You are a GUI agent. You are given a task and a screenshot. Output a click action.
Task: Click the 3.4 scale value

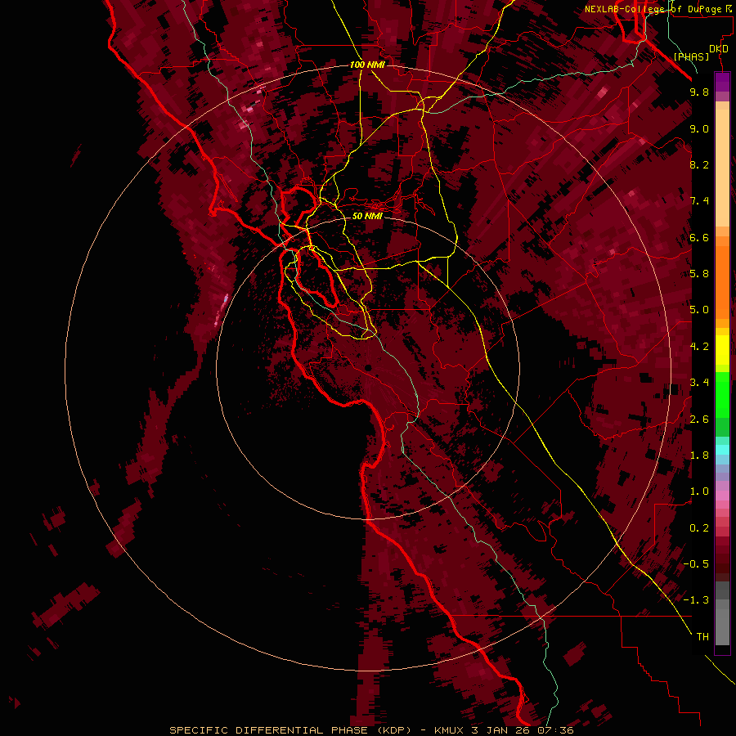tap(699, 383)
